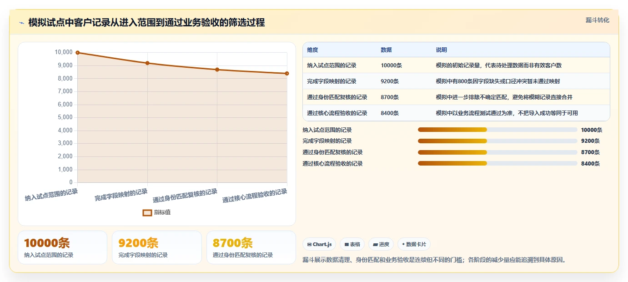Click the 9200条 value in the table
The image size is (628, 282).
[x=390, y=81]
